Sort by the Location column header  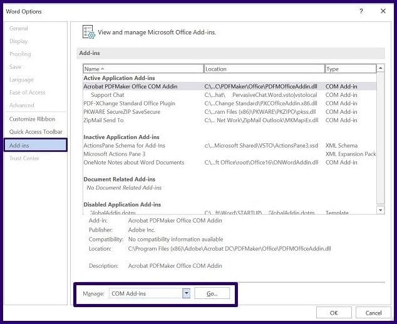(264, 69)
